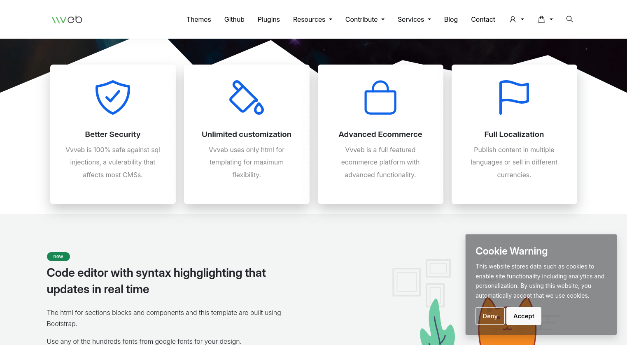Open the Contact page
Screen dimensions: 627x345
coord(483,19)
